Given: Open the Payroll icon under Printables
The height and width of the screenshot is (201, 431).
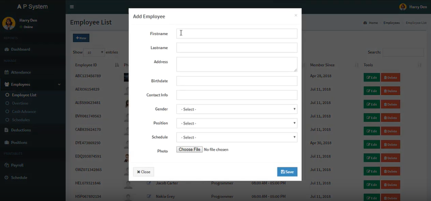Looking at the screenshot, I should tap(7, 166).
